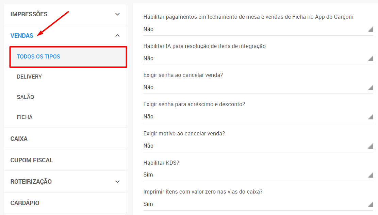The height and width of the screenshot is (215, 378).
Task: Collapse the VENDAS section chevron
Action: [x=117, y=35]
